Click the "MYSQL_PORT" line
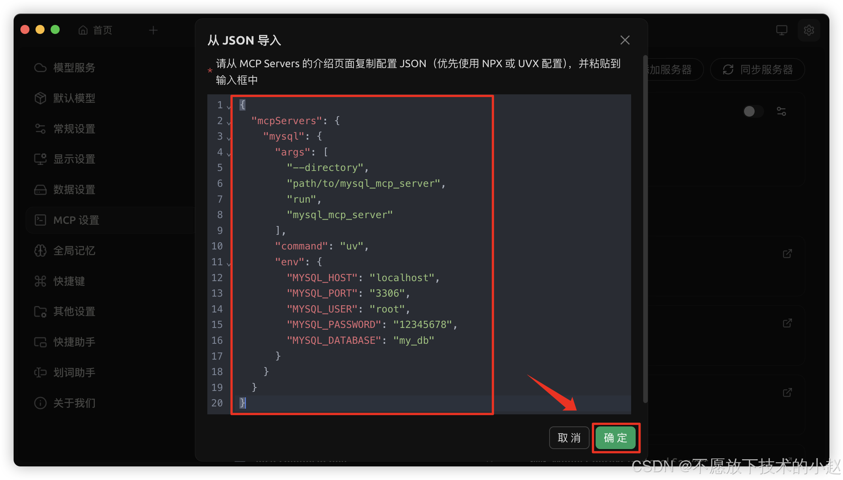 coord(348,293)
